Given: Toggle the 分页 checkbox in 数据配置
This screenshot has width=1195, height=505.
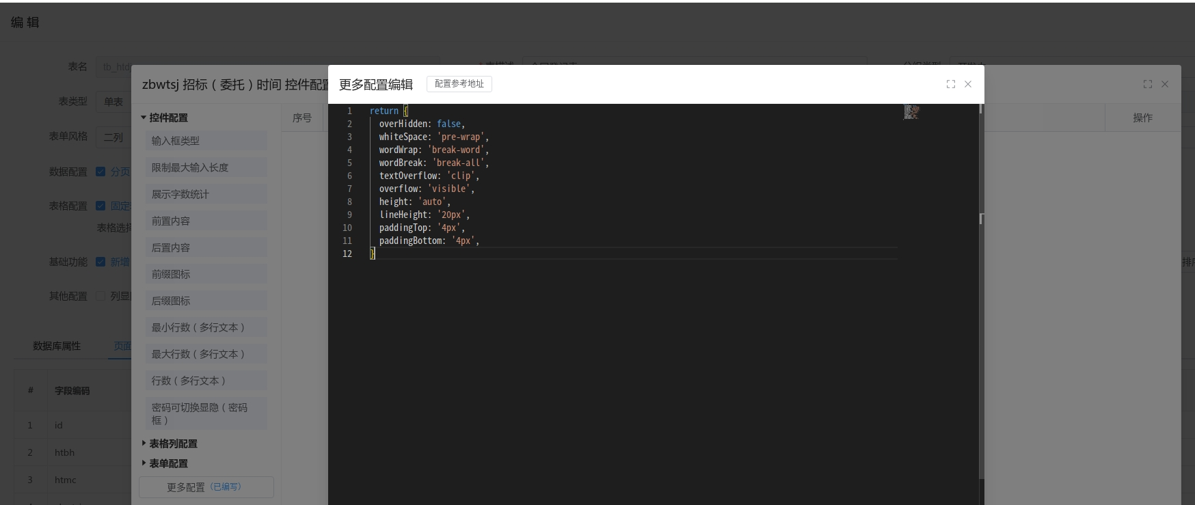Looking at the screenshot, I should [x=100, y=172].
